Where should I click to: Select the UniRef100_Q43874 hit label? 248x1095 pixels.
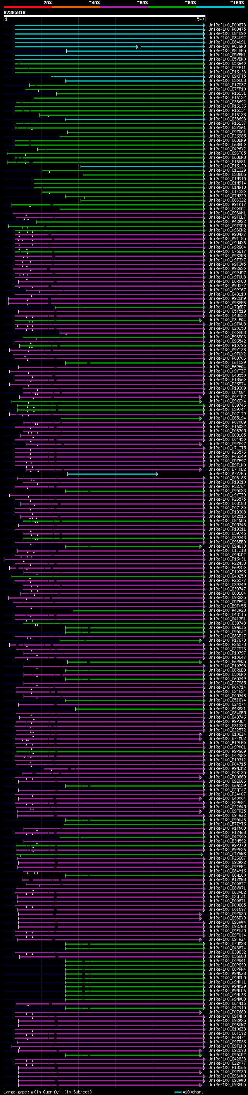227,948
